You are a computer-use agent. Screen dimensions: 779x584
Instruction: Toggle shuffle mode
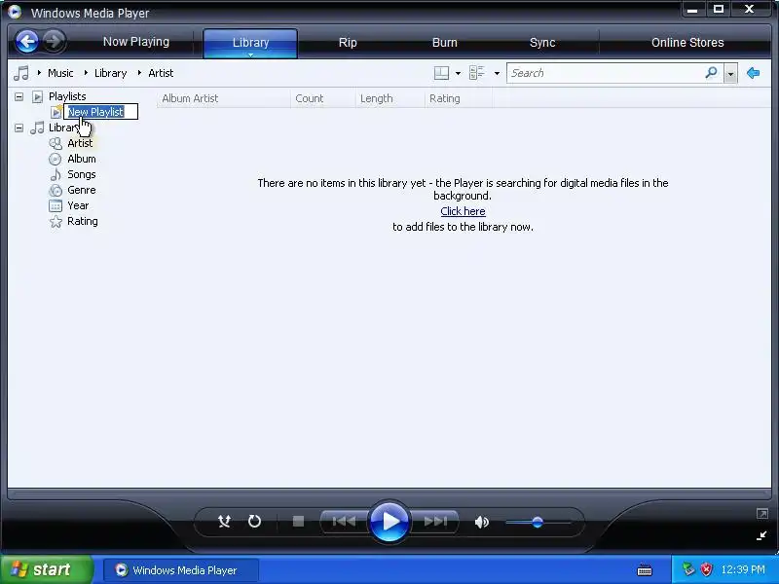coord(224,522)
